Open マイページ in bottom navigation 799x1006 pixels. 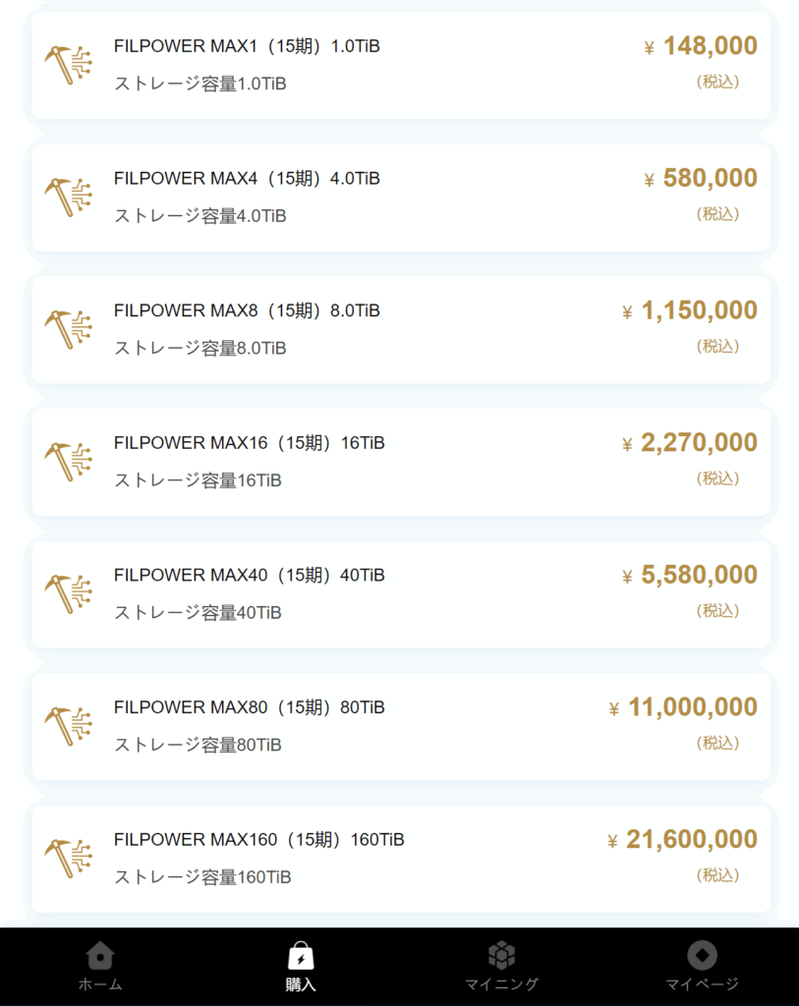click(702, 967)
